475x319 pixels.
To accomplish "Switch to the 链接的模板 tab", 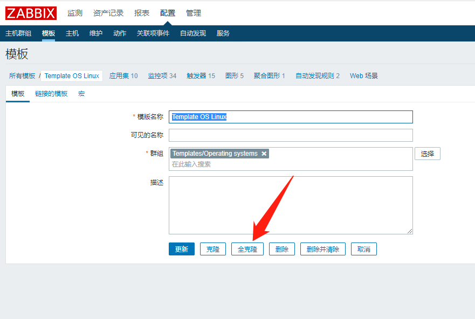I will click(51, 94).
